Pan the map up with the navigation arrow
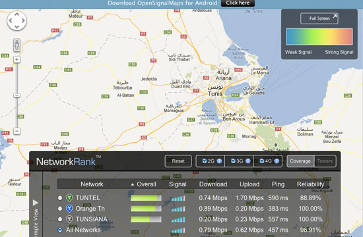The image size is (363, 237). (16, 14)
